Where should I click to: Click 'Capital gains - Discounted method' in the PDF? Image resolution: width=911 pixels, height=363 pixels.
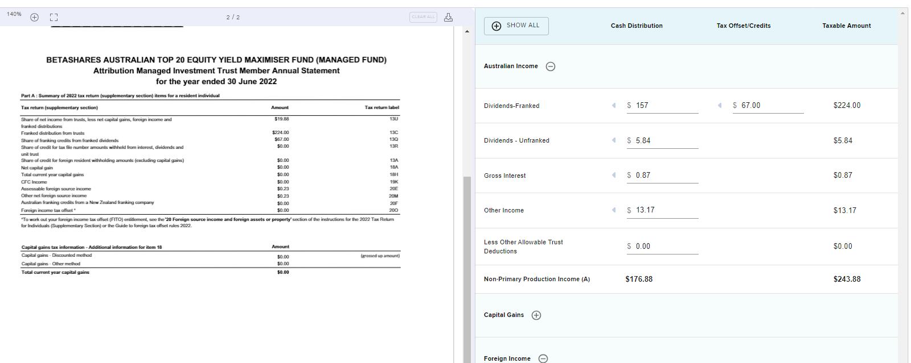click(56, 256)
